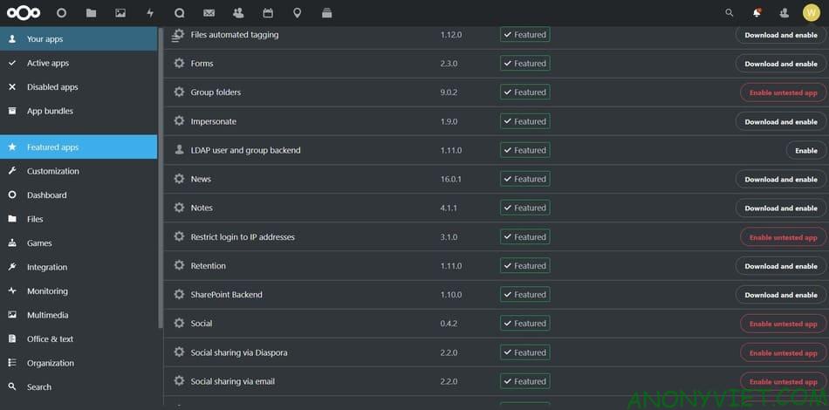Open Contacts icon in top bar
Image resolution: width=829 pixels, height=410 pixels.
[238, 13]
